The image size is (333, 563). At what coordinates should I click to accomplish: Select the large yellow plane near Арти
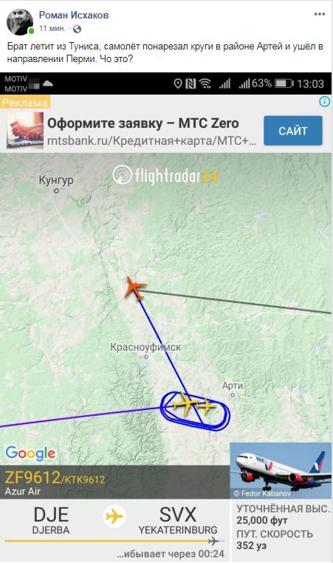pos(185,404)
